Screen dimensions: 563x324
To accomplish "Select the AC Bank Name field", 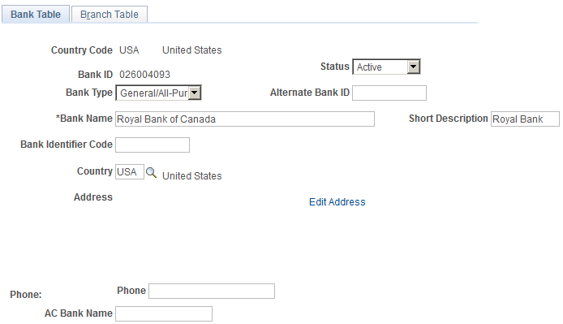I will pos(164,314).
